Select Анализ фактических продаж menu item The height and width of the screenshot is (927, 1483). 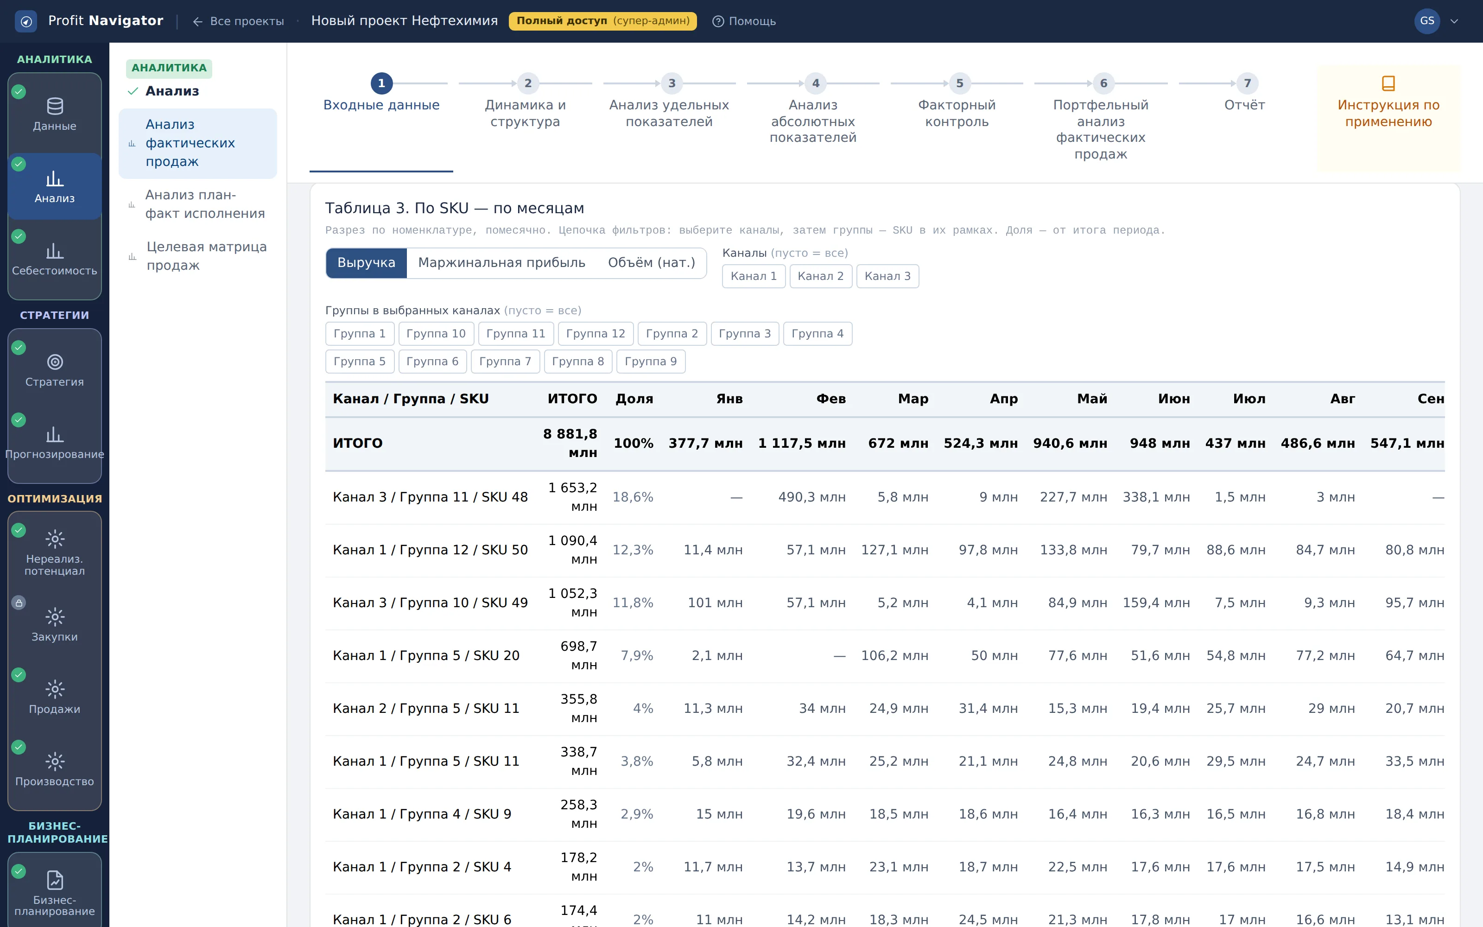197,144
